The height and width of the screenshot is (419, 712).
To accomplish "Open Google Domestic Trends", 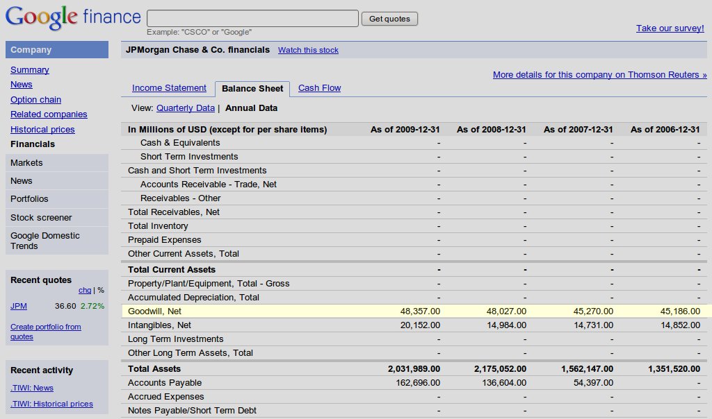I will pyautogui.click(x=57, y=241).
